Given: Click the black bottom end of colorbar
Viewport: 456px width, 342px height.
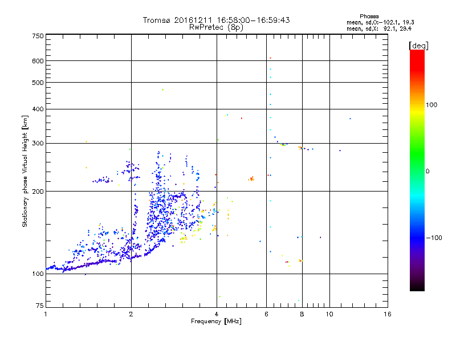Looking at the screenshot, I should click(x=417, y=288).
